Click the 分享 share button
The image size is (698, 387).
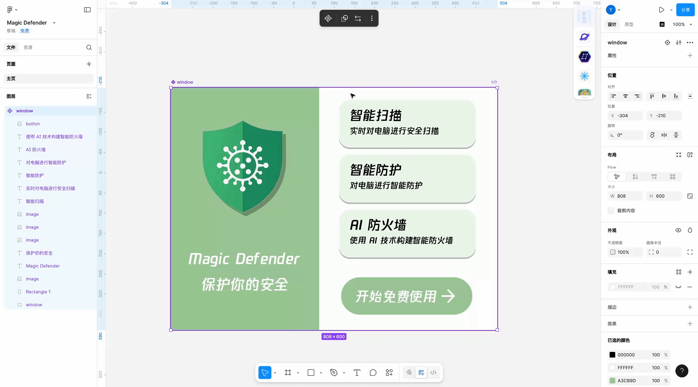coord(685,10)
